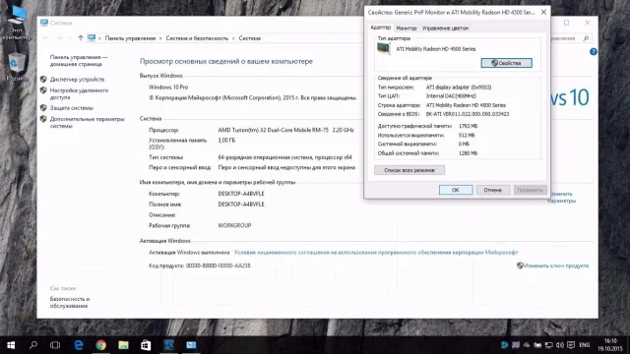This screenshot has width=630, height=354.
Task: Go back in the Система window
Action: [x=46, y=38]
